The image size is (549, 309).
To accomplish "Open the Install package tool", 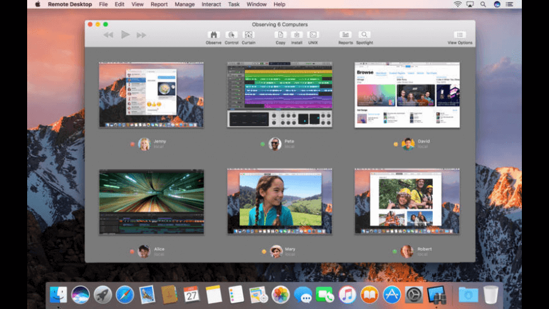I will [x=297, y=35].
